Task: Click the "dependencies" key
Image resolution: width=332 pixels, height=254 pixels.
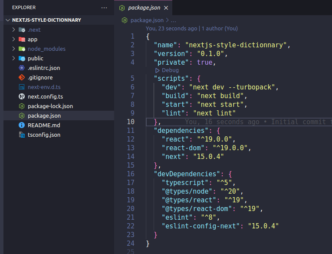Action: (181, 131)
